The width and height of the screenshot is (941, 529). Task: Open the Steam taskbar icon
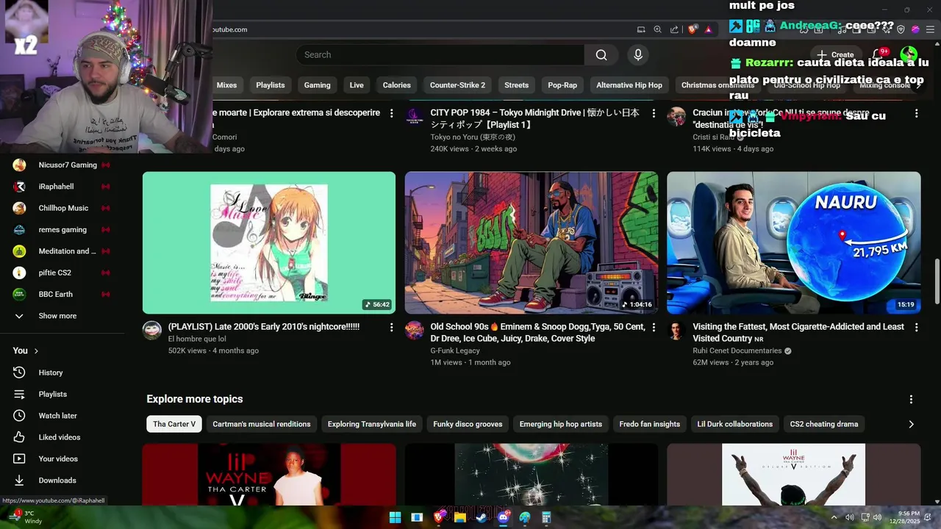(481, 517)
